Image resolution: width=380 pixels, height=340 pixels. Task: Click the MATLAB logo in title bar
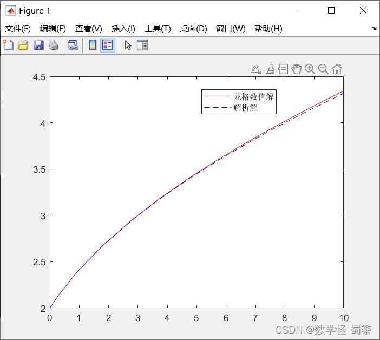[11, 11]
